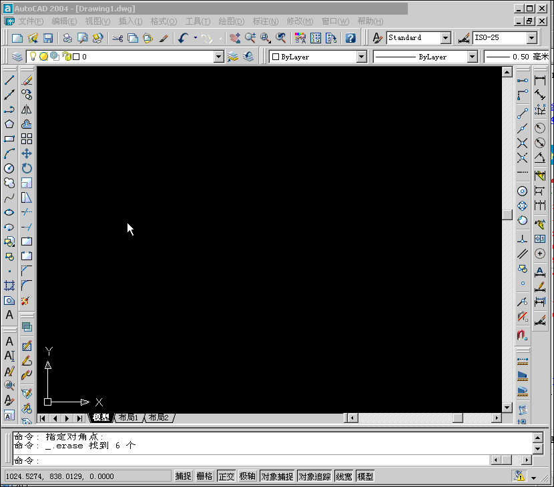
Task: Select the Explode tool
Action: (x=27, y=300)
